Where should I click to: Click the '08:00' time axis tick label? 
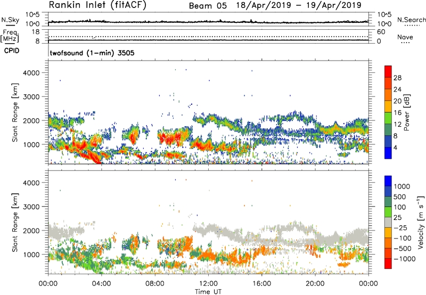pyautogui.click(x=155, y=284)
